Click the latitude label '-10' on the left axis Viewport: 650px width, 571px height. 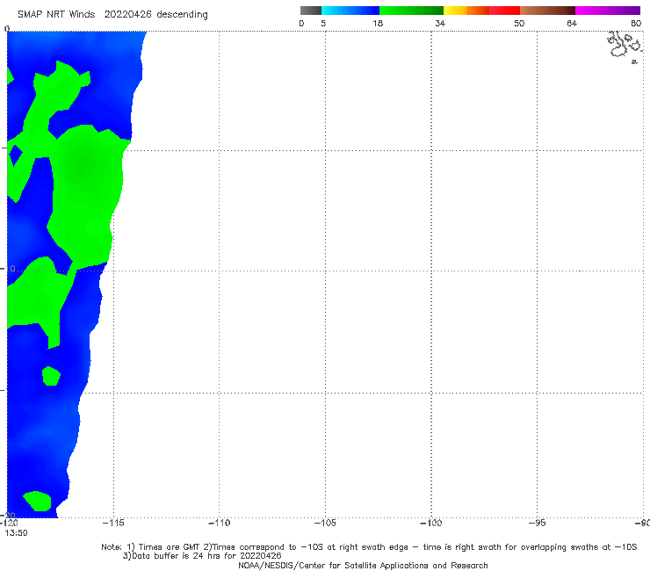click(x=8, y=269)
